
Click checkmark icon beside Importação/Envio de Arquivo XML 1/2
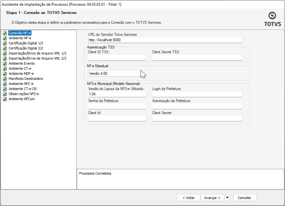[5, 53]
